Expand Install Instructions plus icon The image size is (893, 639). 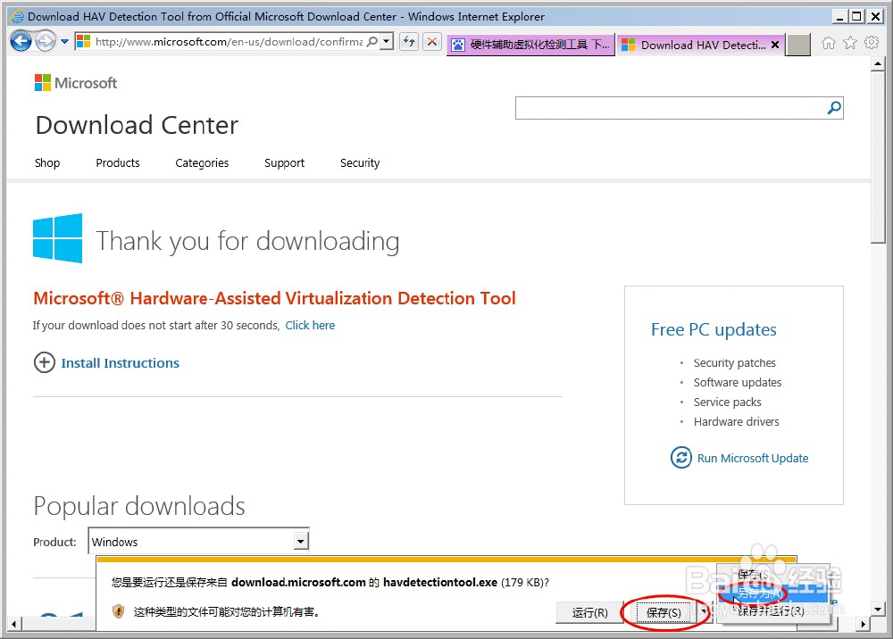[x=45, y=362]
